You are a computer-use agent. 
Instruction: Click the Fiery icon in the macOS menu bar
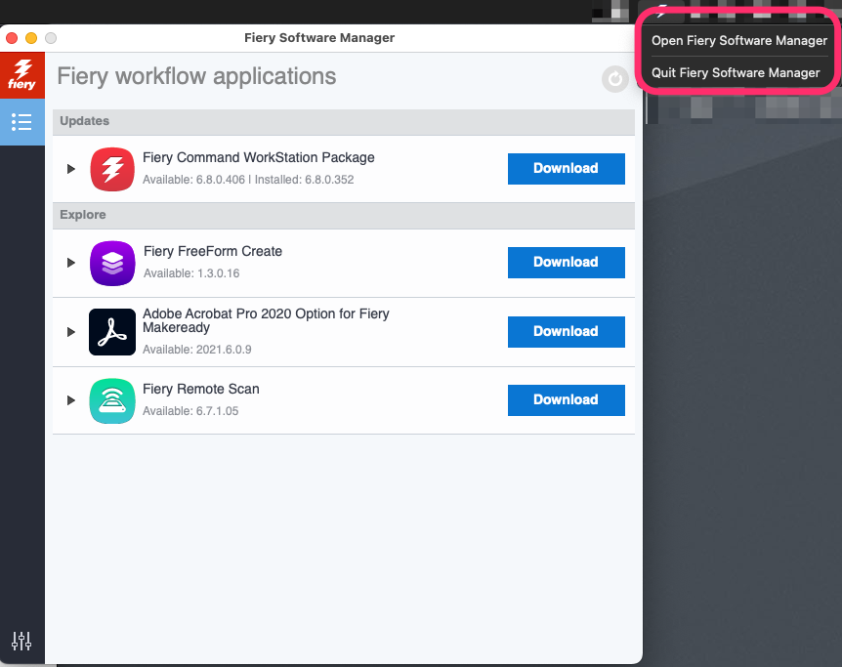point(663,12)
